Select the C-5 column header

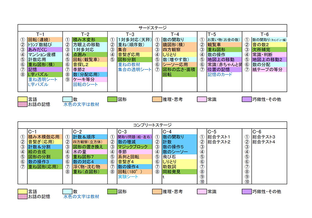coord(212,132)
